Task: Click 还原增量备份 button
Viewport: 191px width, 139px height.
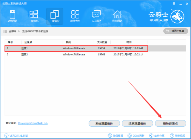Action: (138, 124)
